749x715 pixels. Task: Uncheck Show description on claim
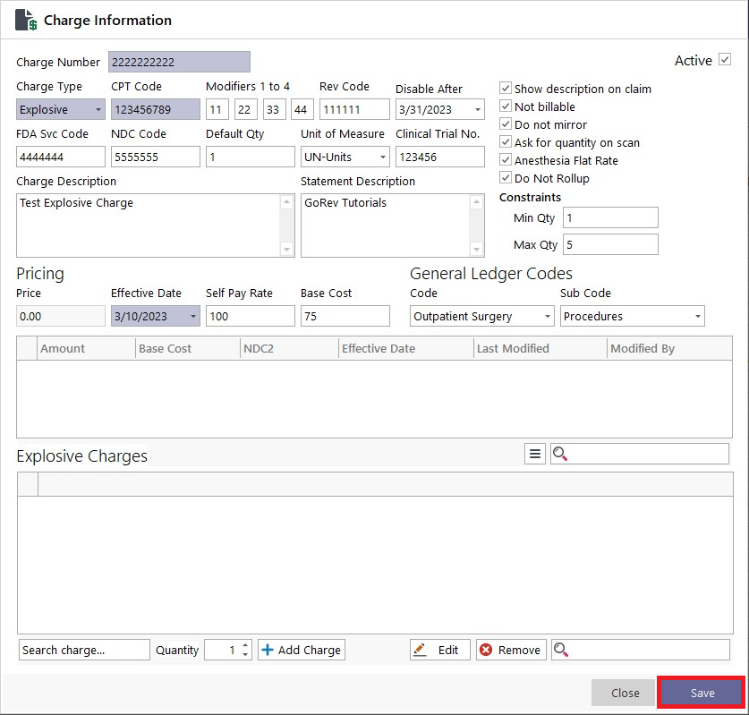[x=506, y=89]
